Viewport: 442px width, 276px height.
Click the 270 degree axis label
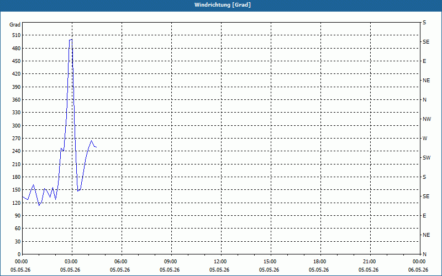(17, 139)
